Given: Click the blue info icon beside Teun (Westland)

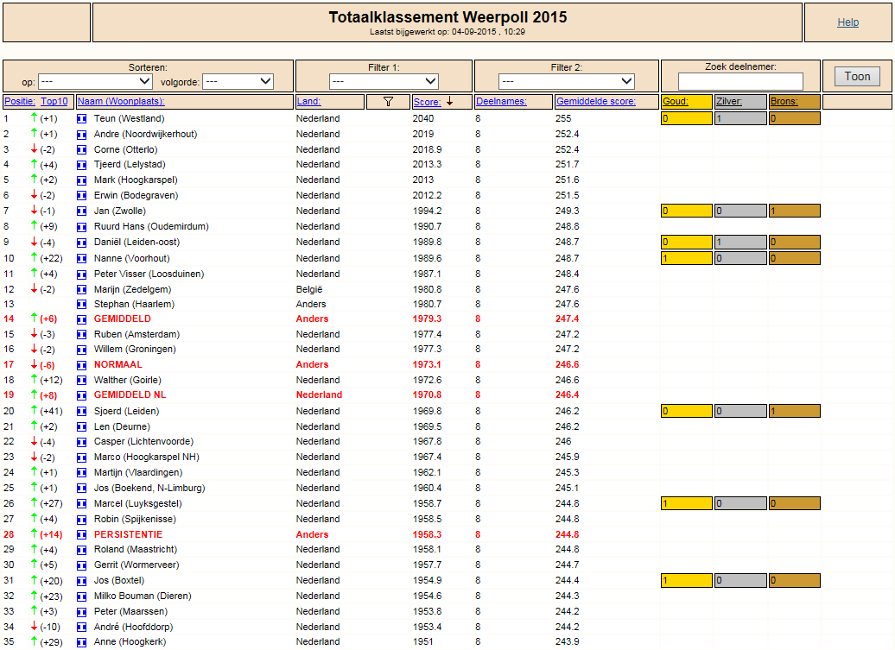Looking at the screenshot, I should 81,118.
